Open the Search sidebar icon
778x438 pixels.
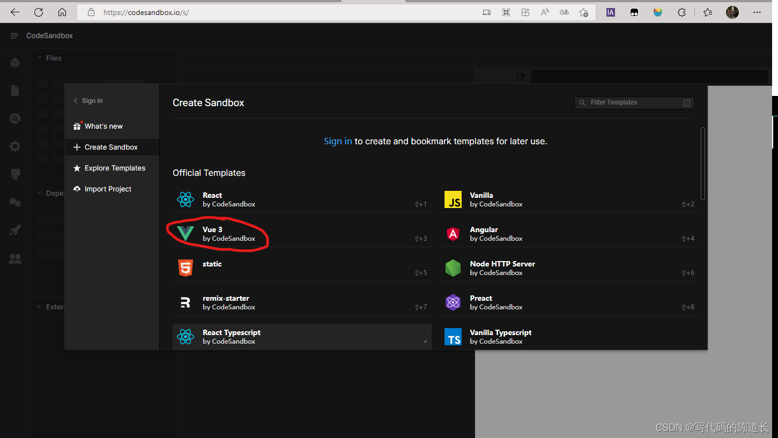coord(15,118)
